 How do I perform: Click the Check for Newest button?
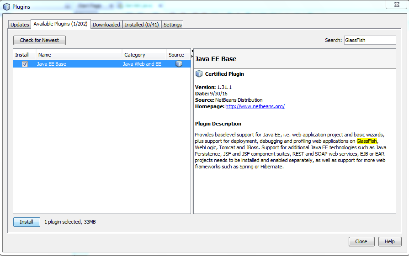[39, 40]
